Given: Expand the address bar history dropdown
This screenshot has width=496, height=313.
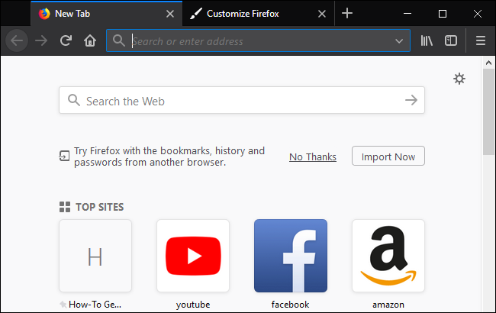Looking at the screenshot, I should pos(399,41).
